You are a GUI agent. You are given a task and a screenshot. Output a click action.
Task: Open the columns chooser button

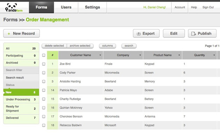click(108, 46)
